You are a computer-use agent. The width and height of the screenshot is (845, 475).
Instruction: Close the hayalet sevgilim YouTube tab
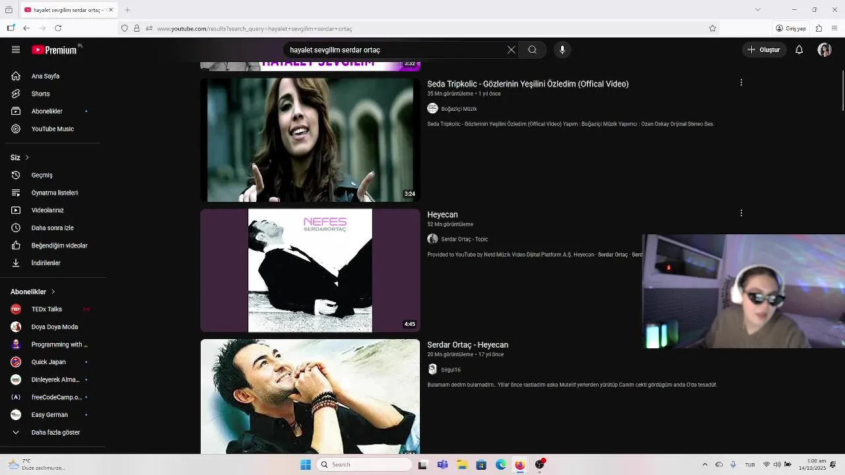(110, 10)
